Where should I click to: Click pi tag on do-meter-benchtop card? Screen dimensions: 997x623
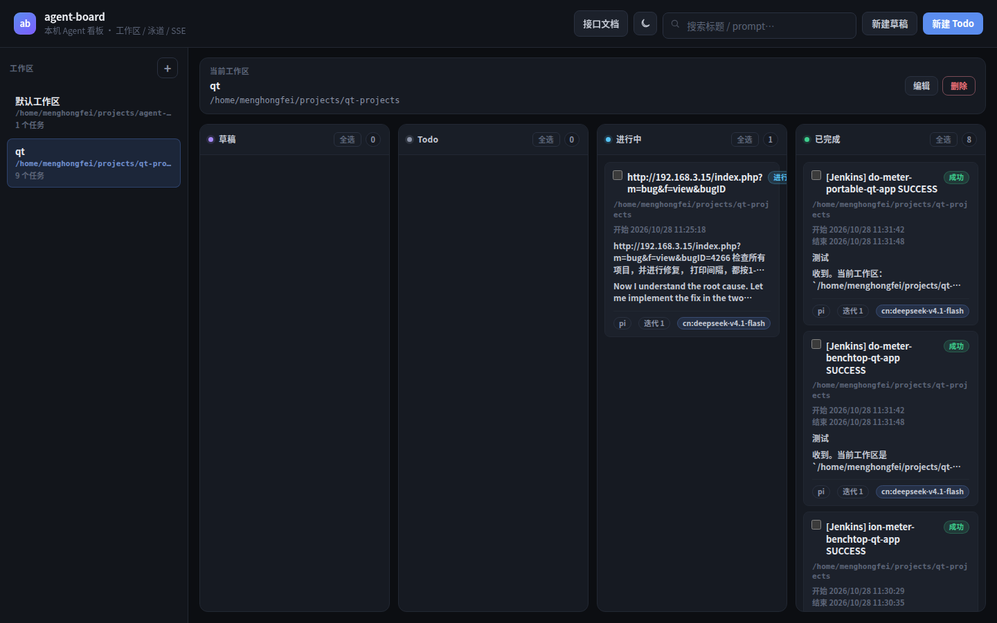tap(821, 491)
